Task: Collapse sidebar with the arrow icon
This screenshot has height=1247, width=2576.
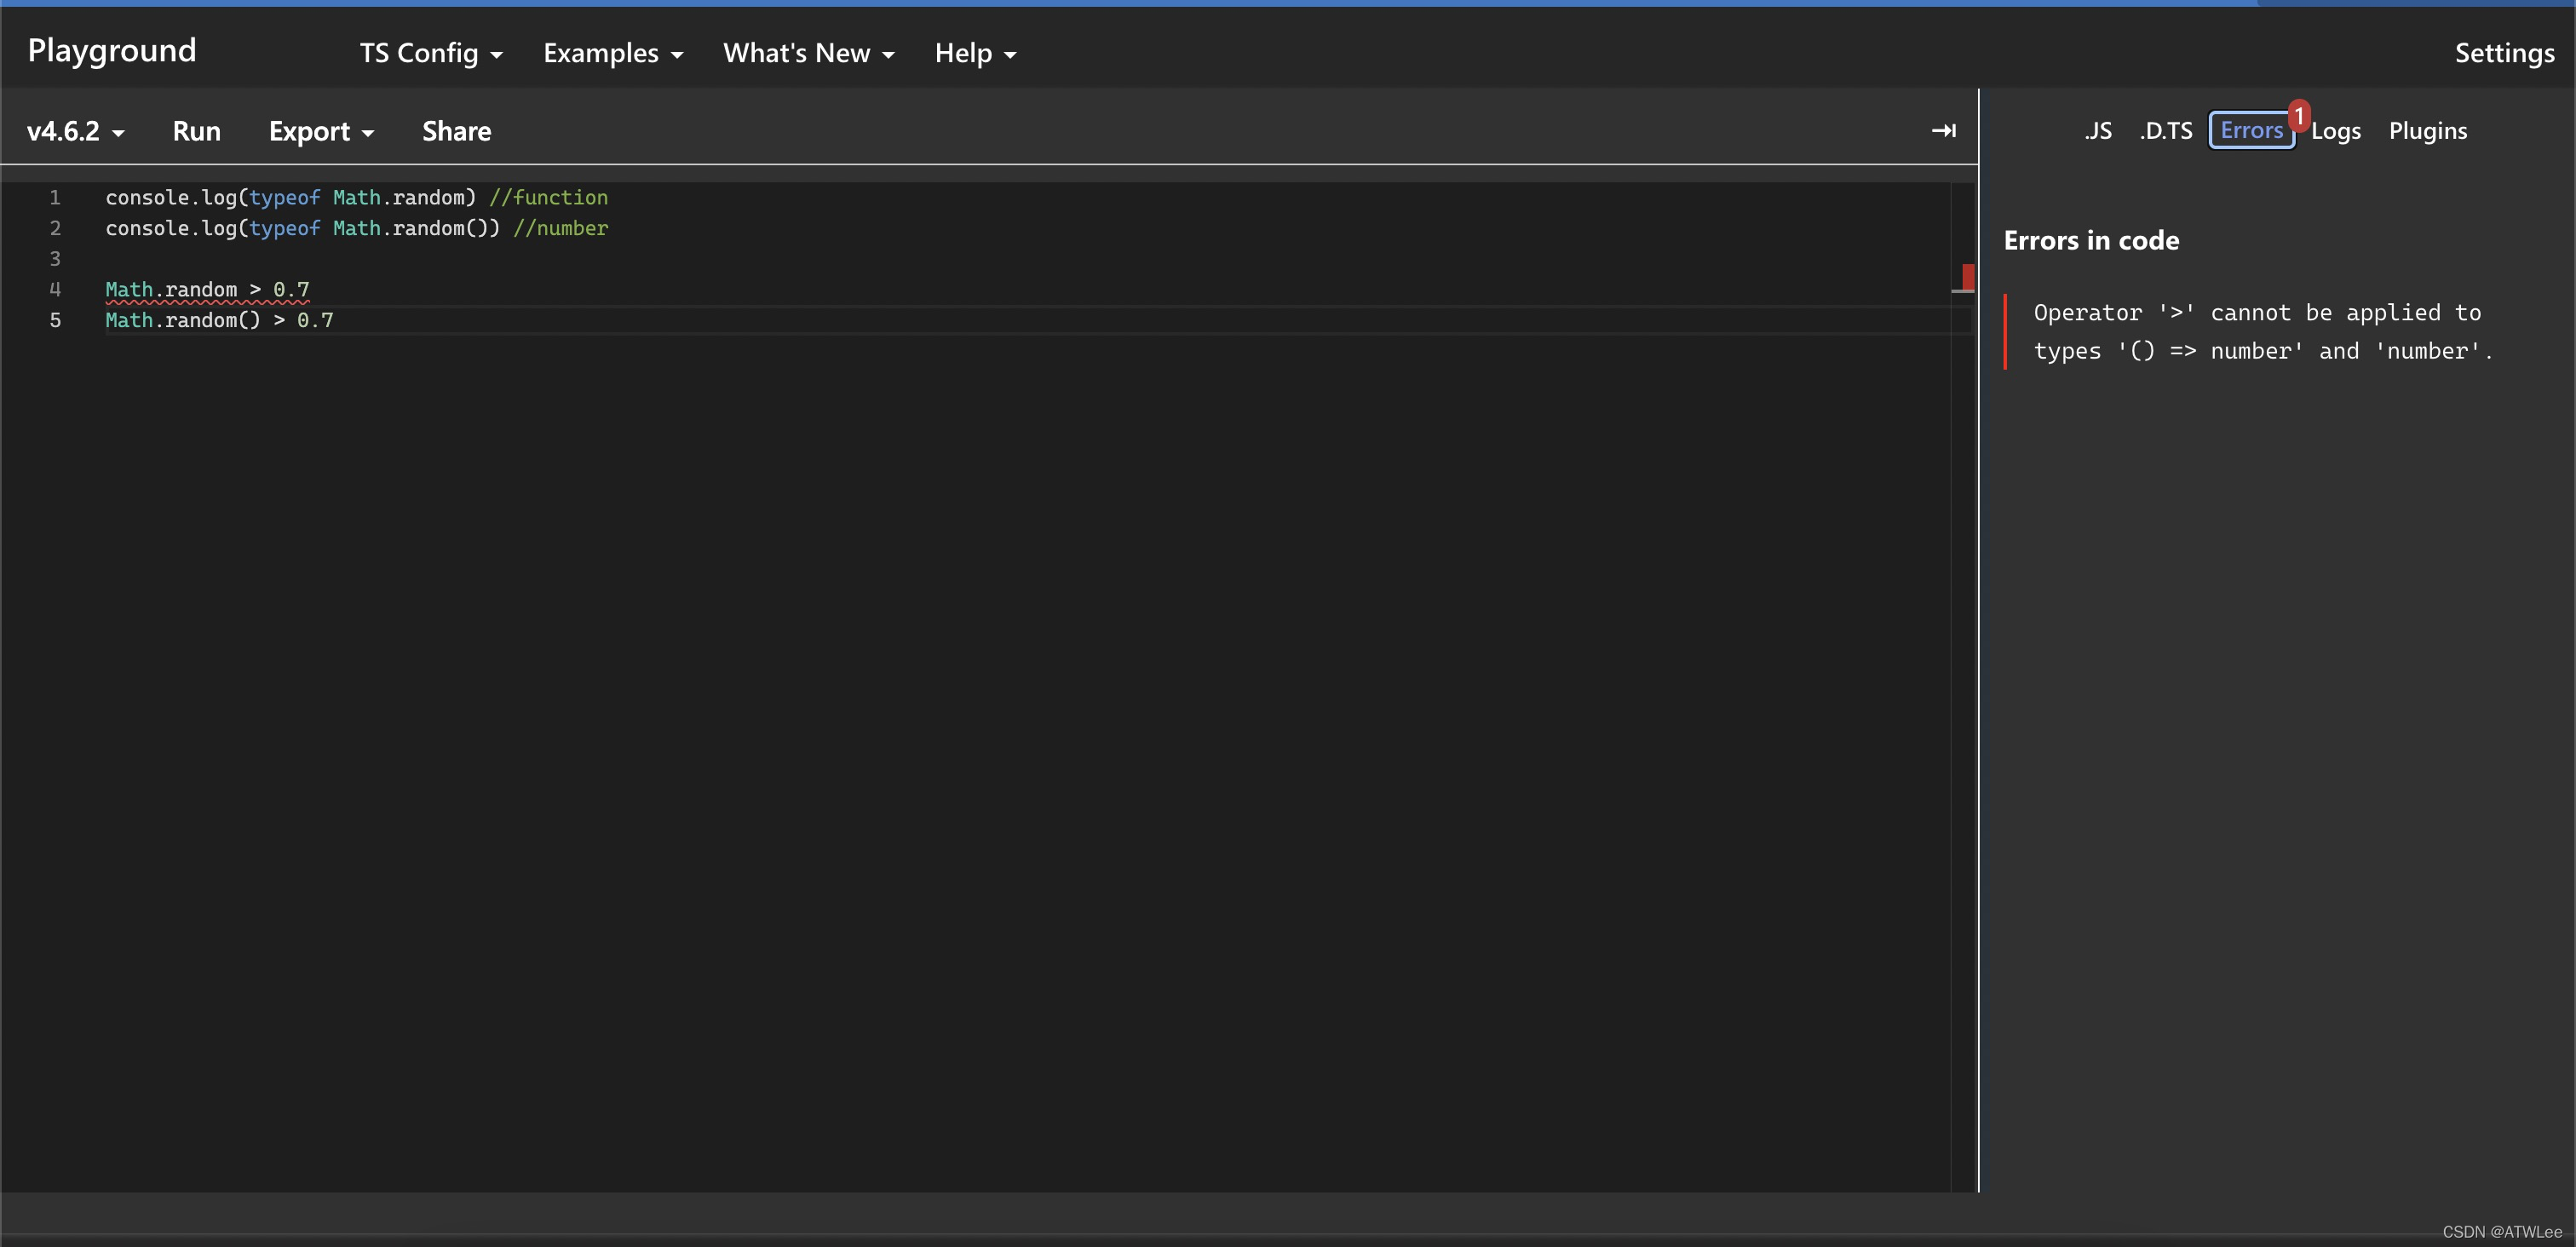Action: pos(1942,131)
